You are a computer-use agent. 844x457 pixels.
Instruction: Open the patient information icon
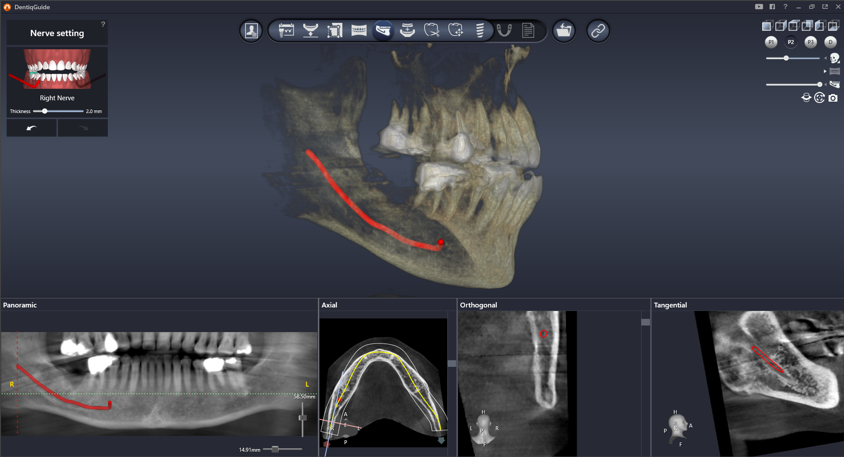pyautogui.click(x=251, y=31)
